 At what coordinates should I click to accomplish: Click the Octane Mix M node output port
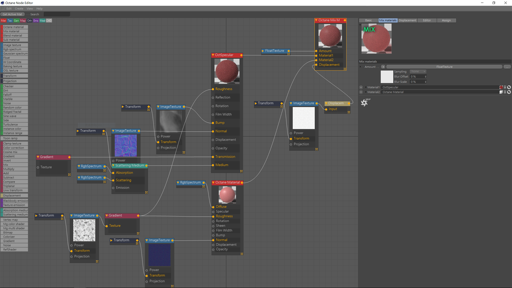coord(345,20)
